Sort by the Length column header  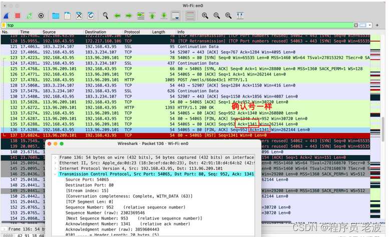164,32
